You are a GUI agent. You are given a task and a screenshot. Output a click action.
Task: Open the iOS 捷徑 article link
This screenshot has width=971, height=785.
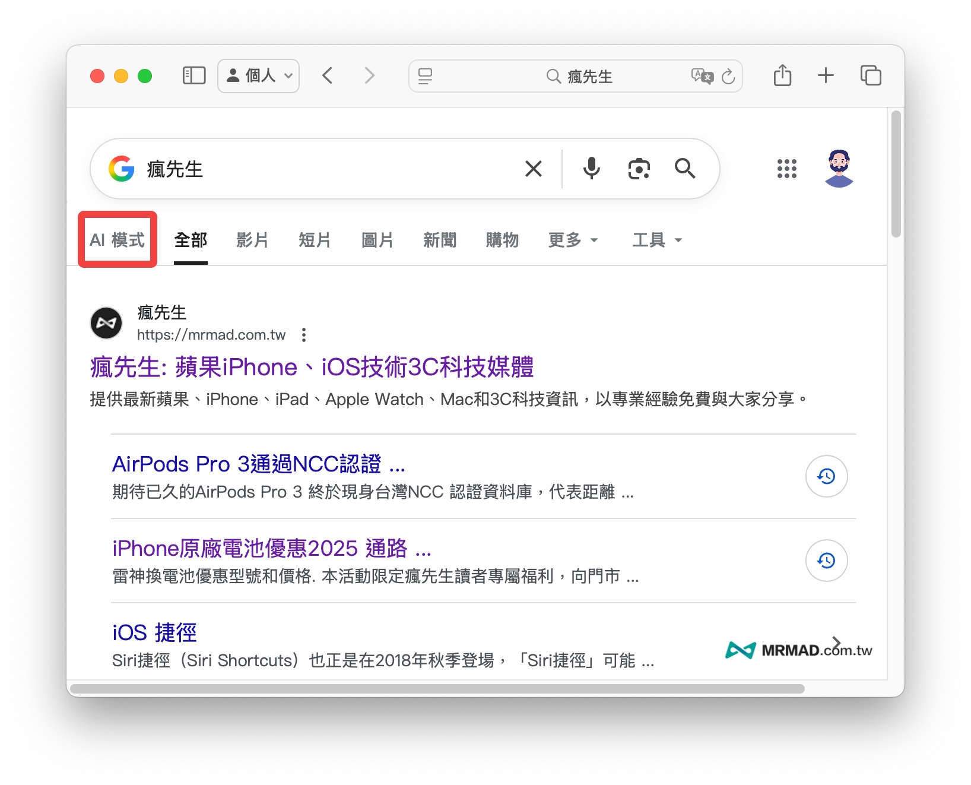[154, 632]
